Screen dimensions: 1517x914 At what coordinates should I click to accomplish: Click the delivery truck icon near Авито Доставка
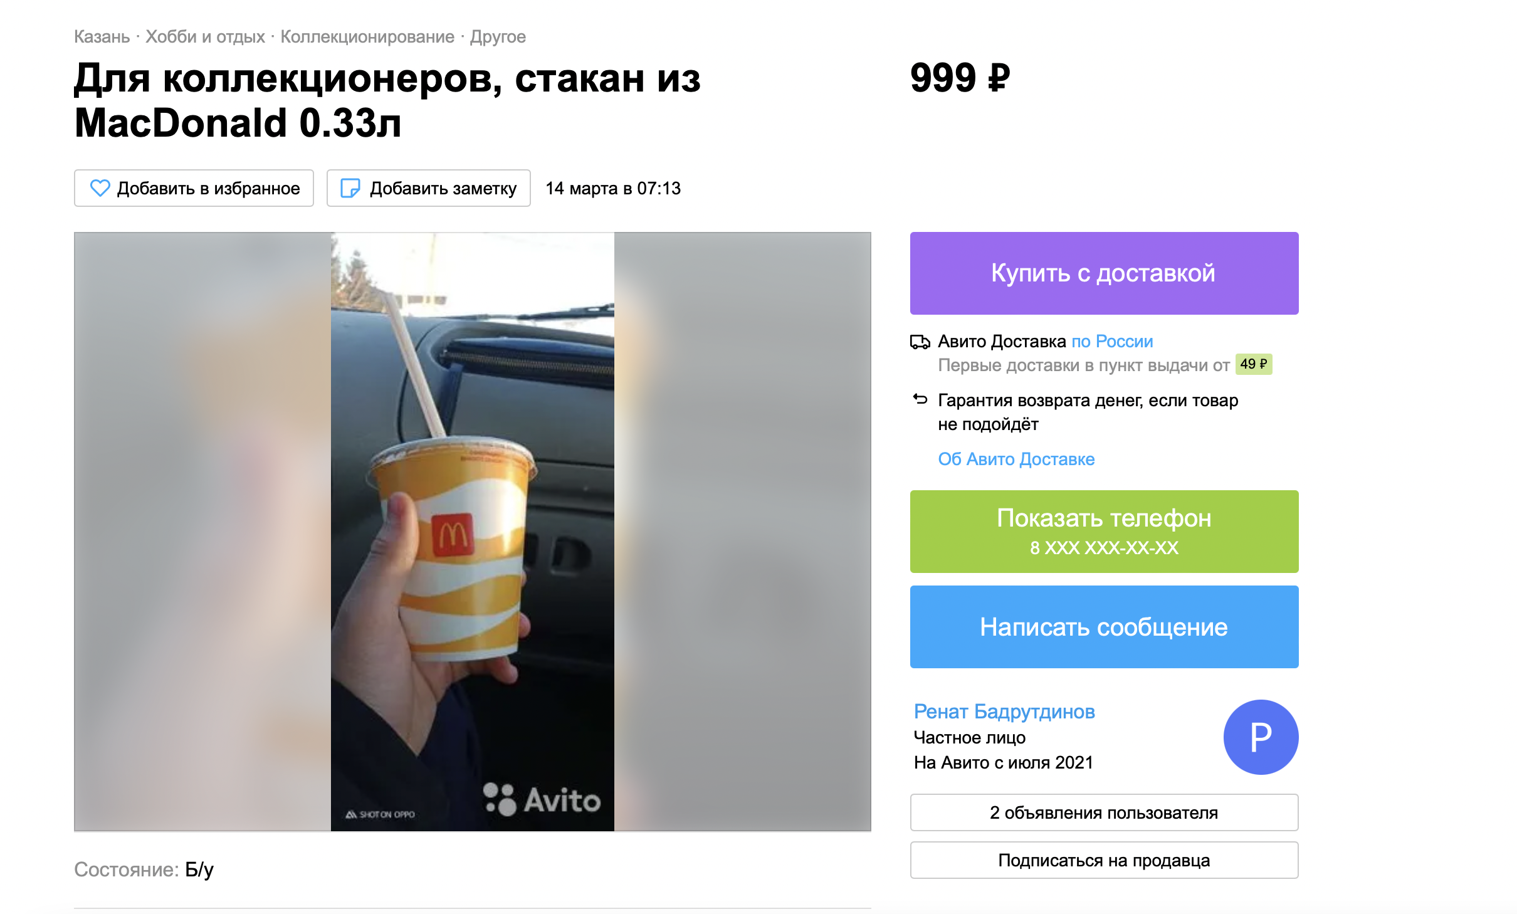[x=920, y=342]
